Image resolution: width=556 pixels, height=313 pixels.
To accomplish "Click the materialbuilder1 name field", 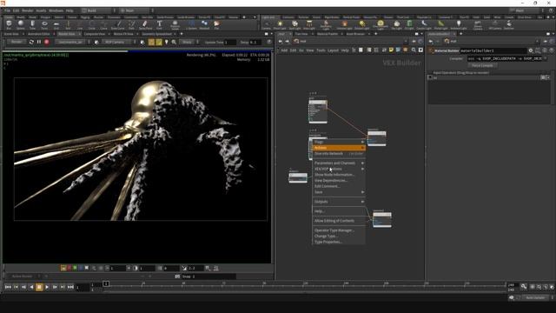I will (493, 50).
